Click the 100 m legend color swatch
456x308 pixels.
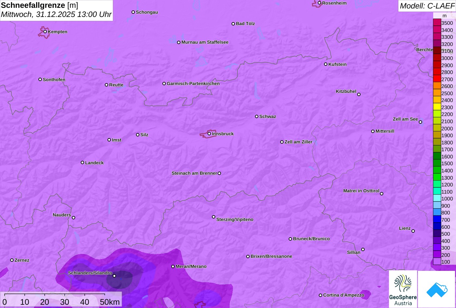(437, 261)
